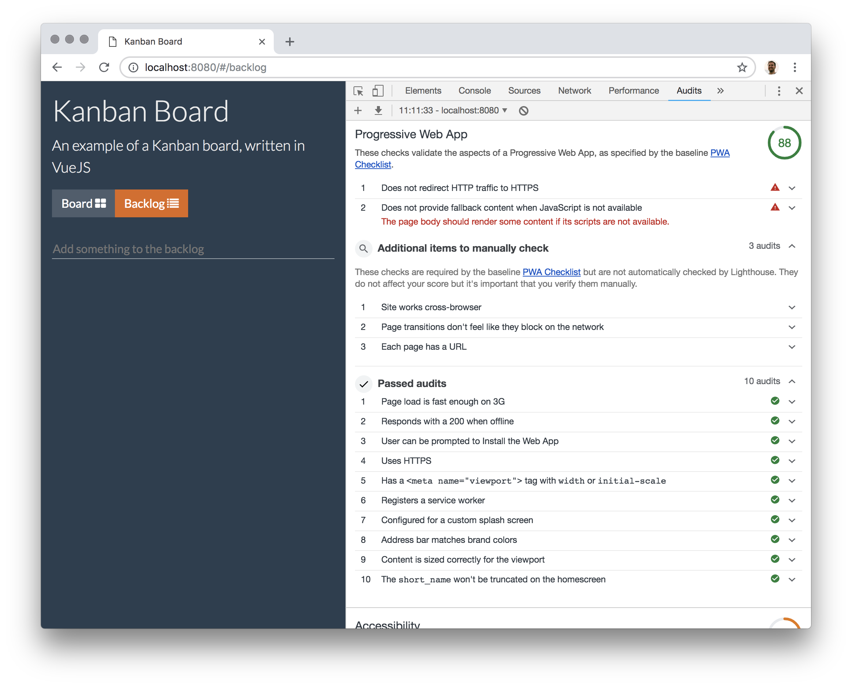
Task: Collapse Additional items to manually check section
Action: tap(792, 246)
